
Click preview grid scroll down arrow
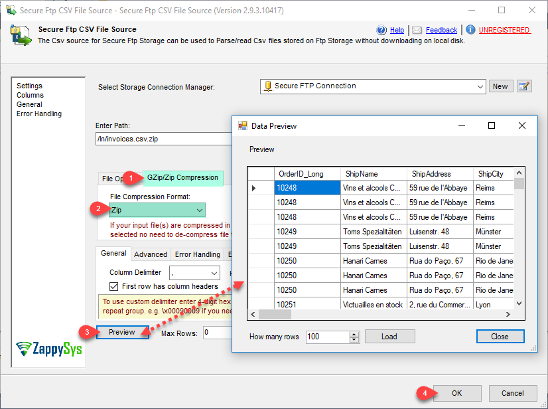(x=519, y=303)
